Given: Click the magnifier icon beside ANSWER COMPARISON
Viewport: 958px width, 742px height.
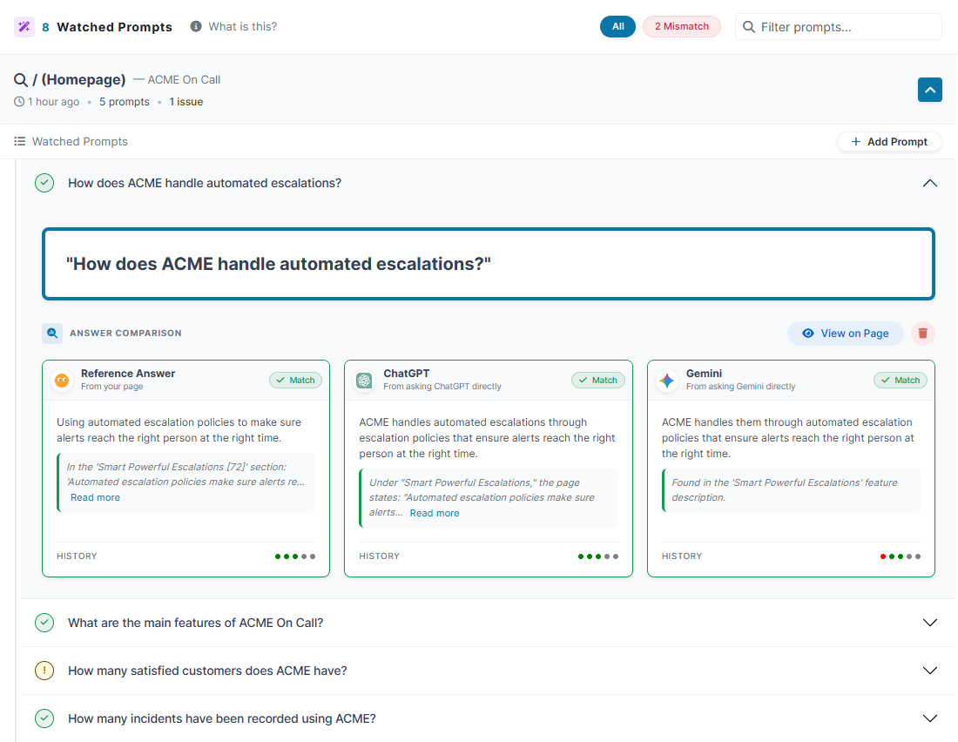Looking at the screenshot, I should tap(52, 333).
